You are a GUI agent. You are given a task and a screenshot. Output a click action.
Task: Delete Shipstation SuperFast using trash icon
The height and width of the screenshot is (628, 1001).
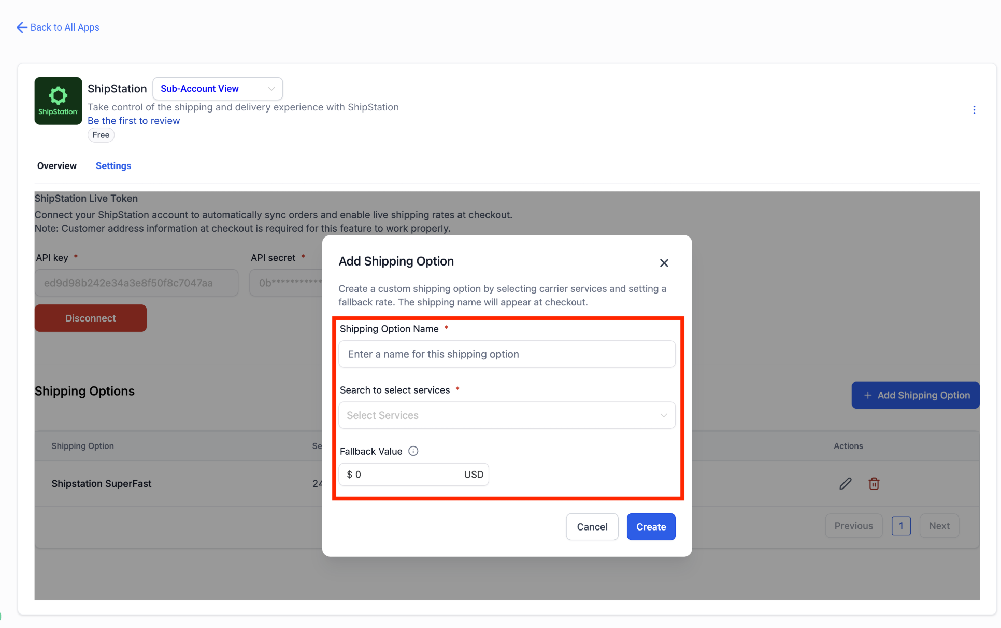point(874,484)
